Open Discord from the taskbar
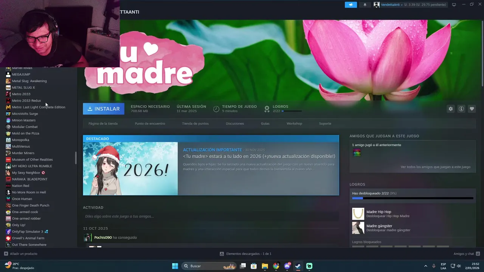 coord(287,266)
